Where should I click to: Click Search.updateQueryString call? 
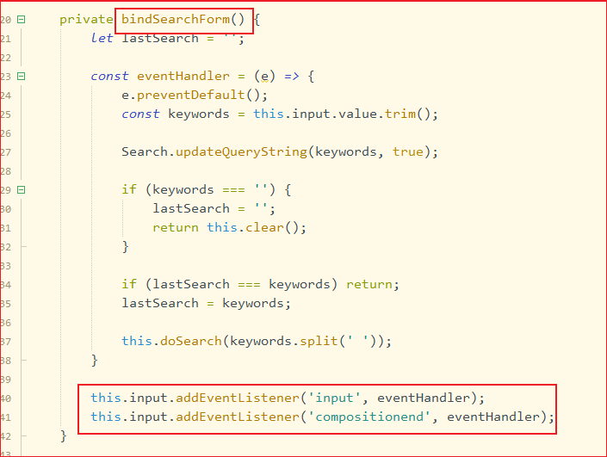[280, 152]
